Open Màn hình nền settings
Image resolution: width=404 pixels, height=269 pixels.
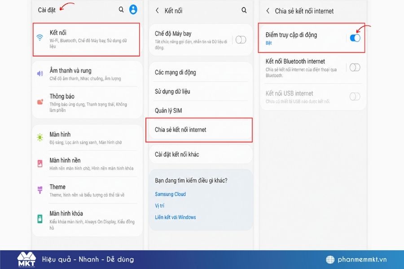(87, 164)
